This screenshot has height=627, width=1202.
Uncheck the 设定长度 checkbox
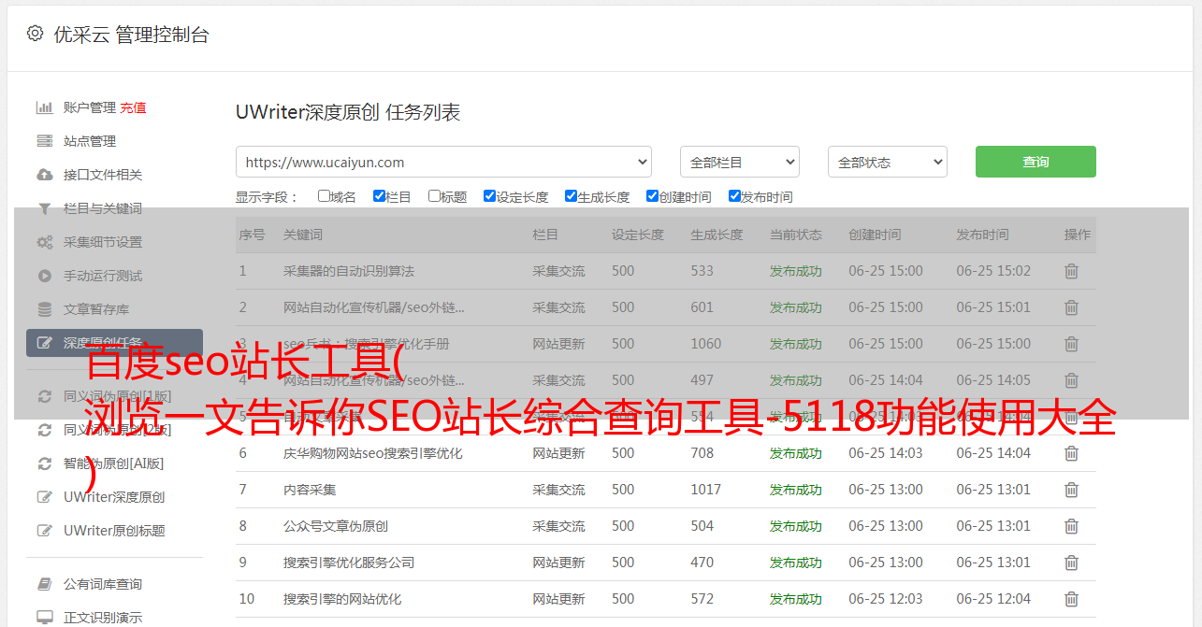point(489,196)
